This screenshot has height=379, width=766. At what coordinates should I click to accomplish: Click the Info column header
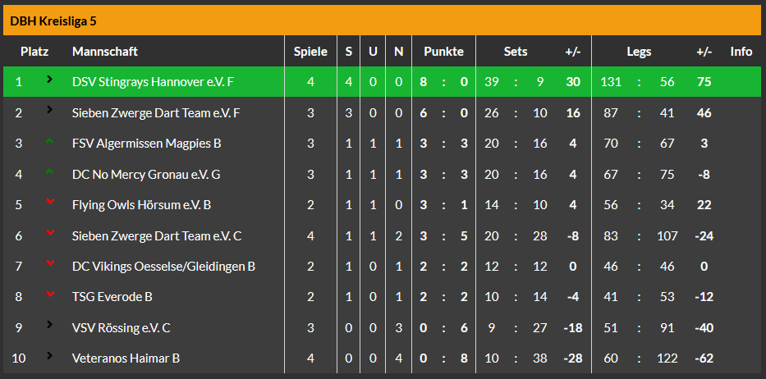(x=741, y=52)
